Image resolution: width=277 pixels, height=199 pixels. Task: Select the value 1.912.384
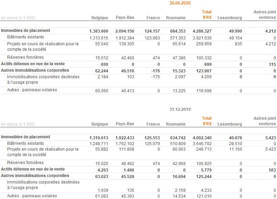[x=125, y=38]
